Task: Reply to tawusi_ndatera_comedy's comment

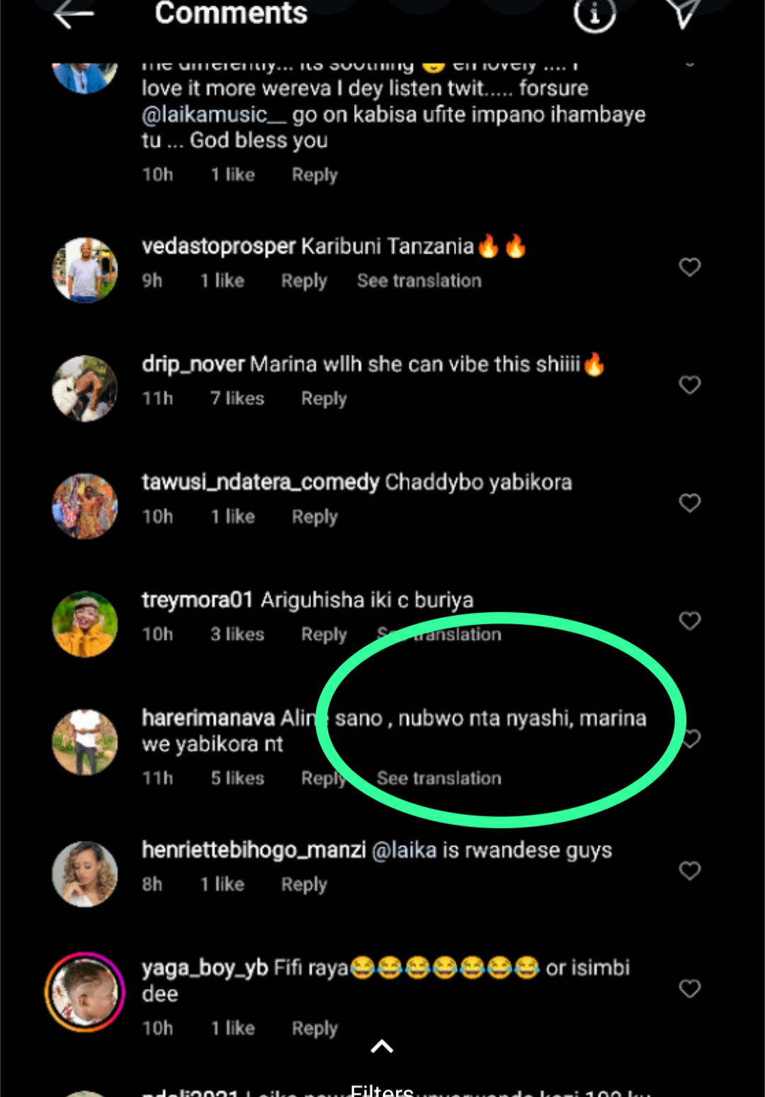Action: point(314,517)
